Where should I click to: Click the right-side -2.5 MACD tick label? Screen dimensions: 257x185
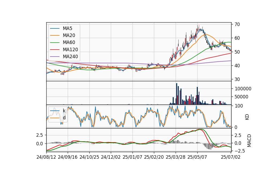pyautogui.click(x=240, y=151)
